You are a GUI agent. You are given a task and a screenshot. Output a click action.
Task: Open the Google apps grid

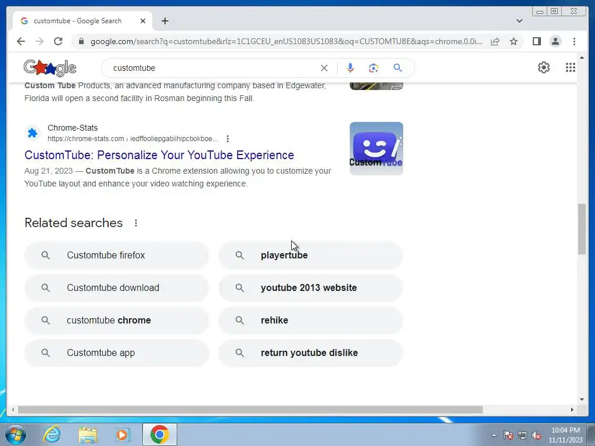pos(571,67)
